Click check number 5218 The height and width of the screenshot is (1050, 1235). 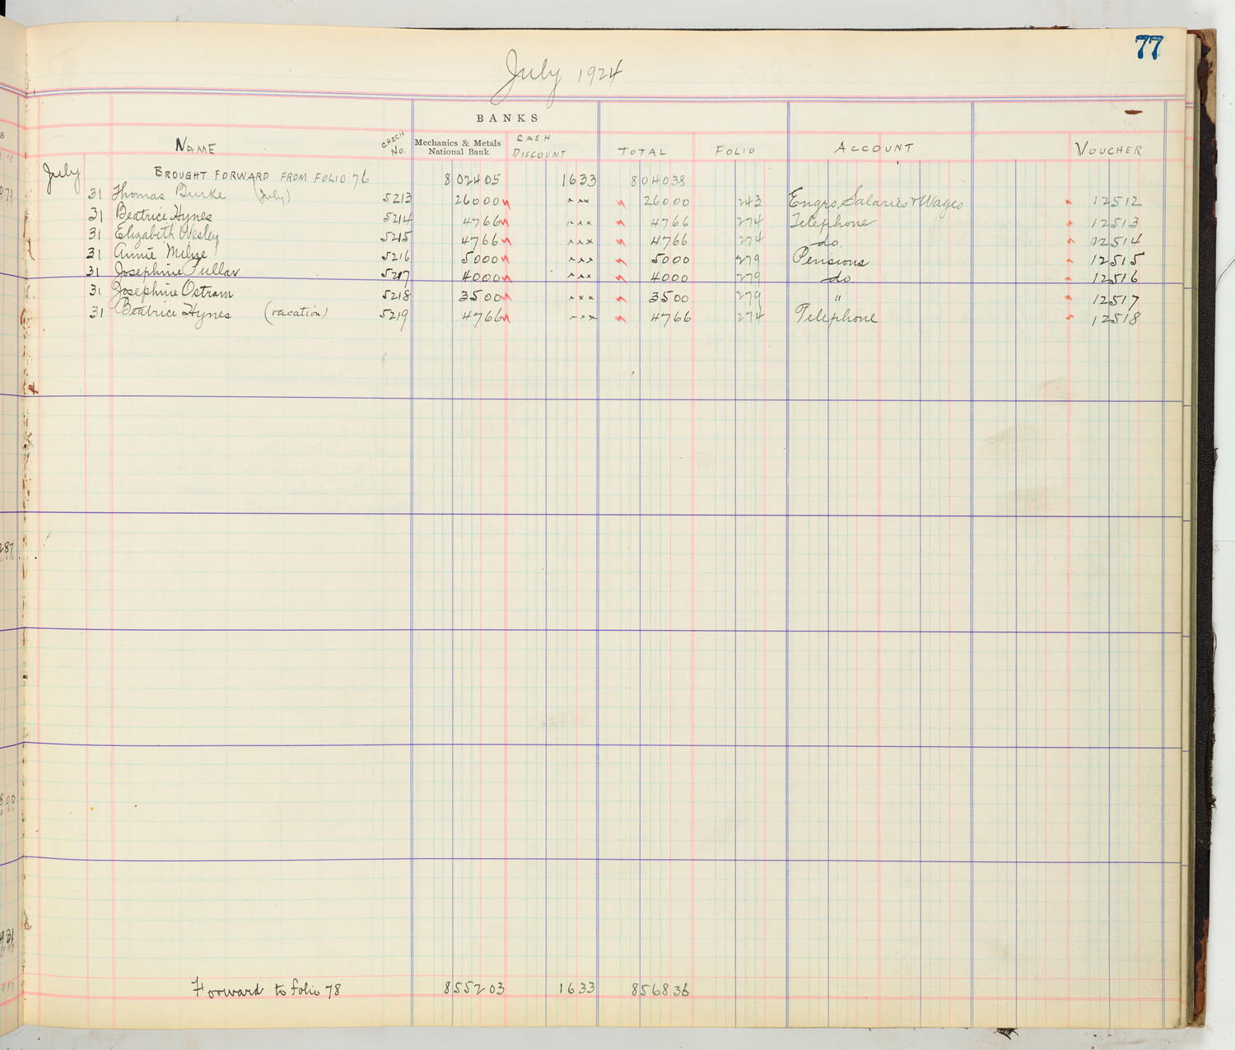[396, 296]
